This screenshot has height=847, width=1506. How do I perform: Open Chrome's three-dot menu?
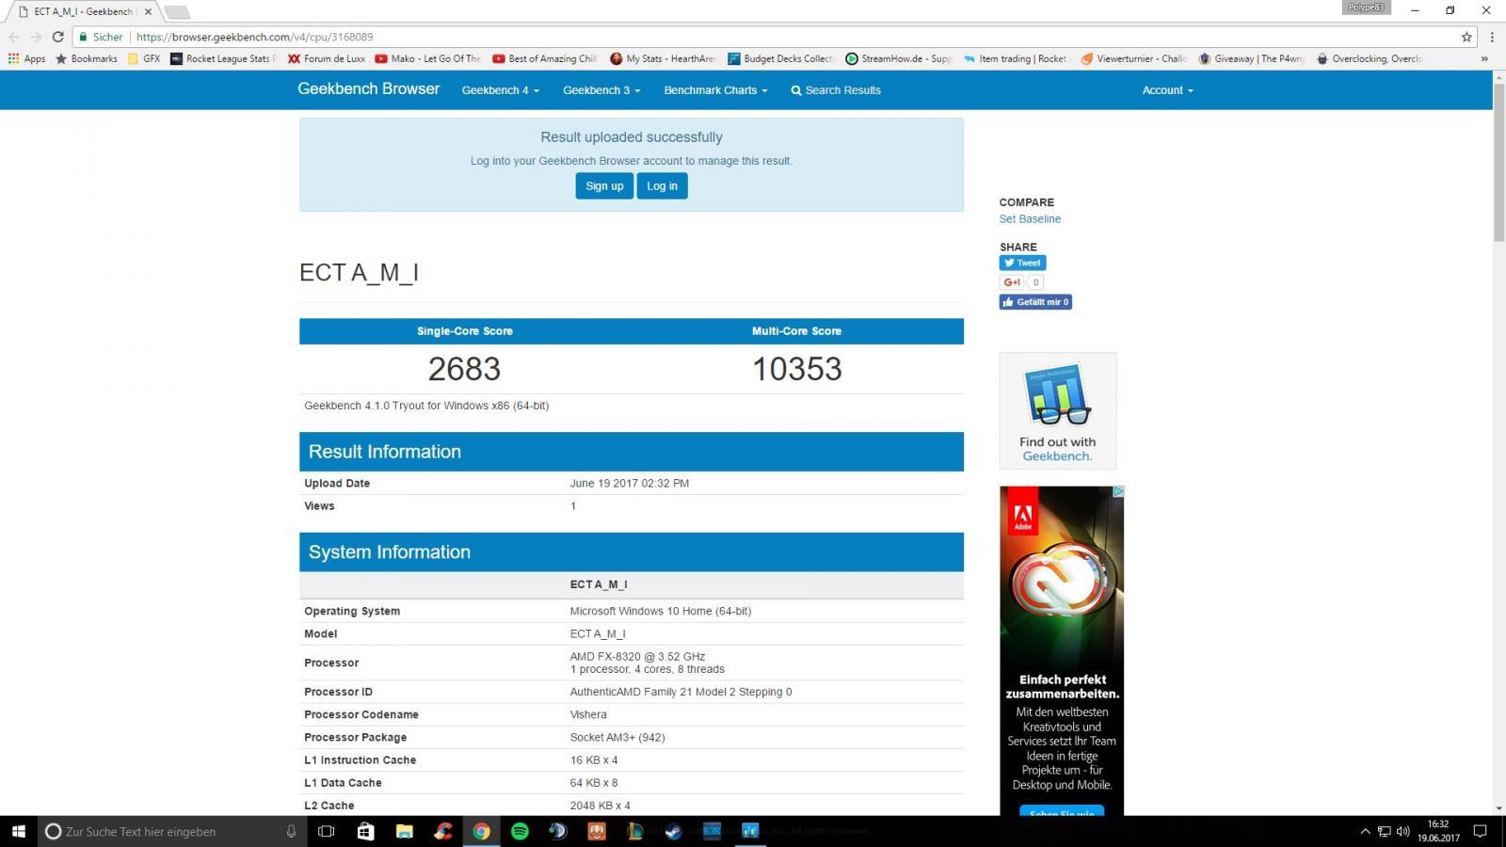point(1492,37)
